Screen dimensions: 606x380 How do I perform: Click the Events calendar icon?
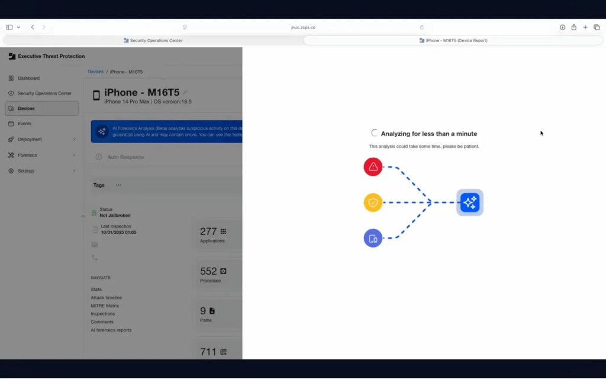point(11,124)
